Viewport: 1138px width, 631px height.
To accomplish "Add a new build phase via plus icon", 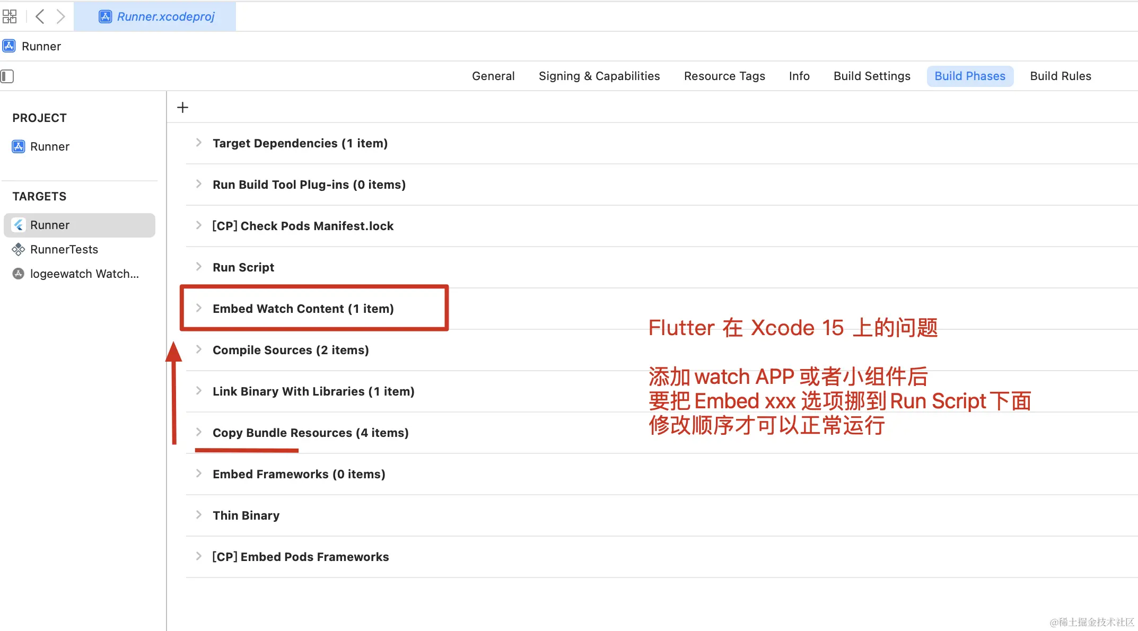I will (x=182, y=108).
